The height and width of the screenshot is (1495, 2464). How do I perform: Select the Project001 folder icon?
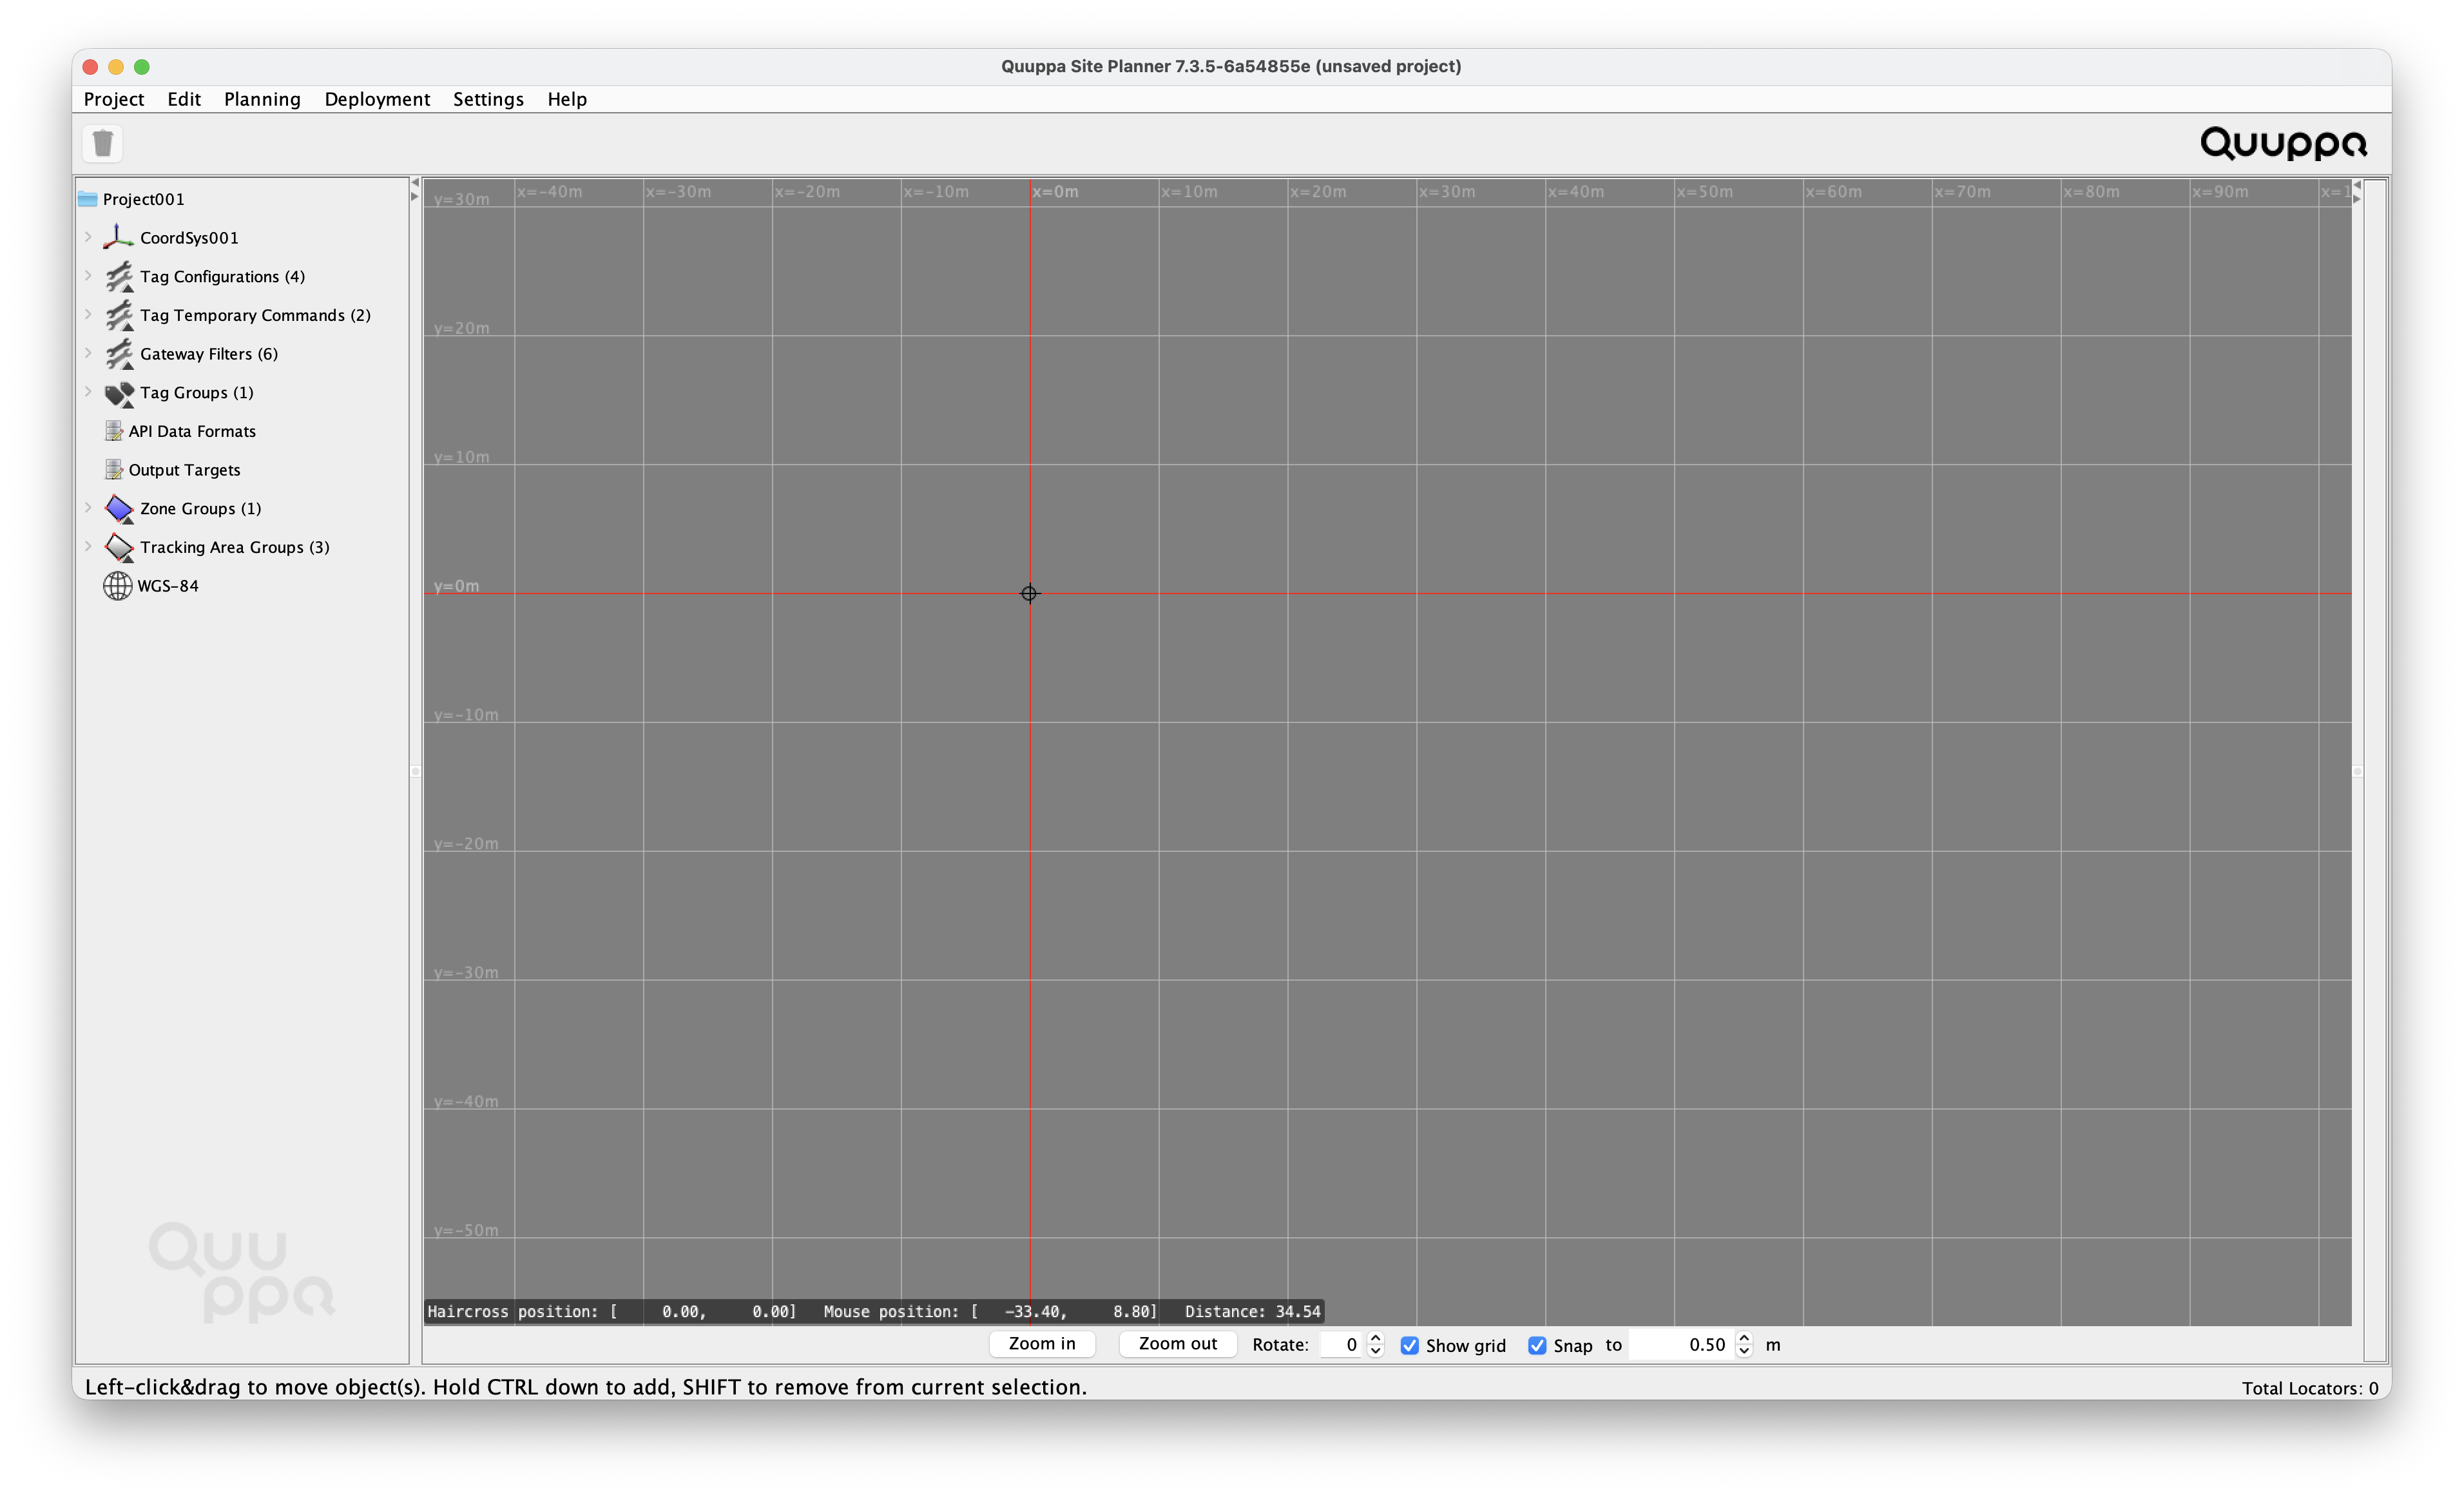point(88,199)
